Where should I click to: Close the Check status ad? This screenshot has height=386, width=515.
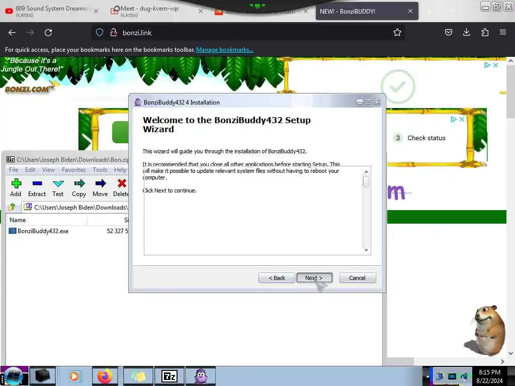pyautogui.click(x=462, y=120)
